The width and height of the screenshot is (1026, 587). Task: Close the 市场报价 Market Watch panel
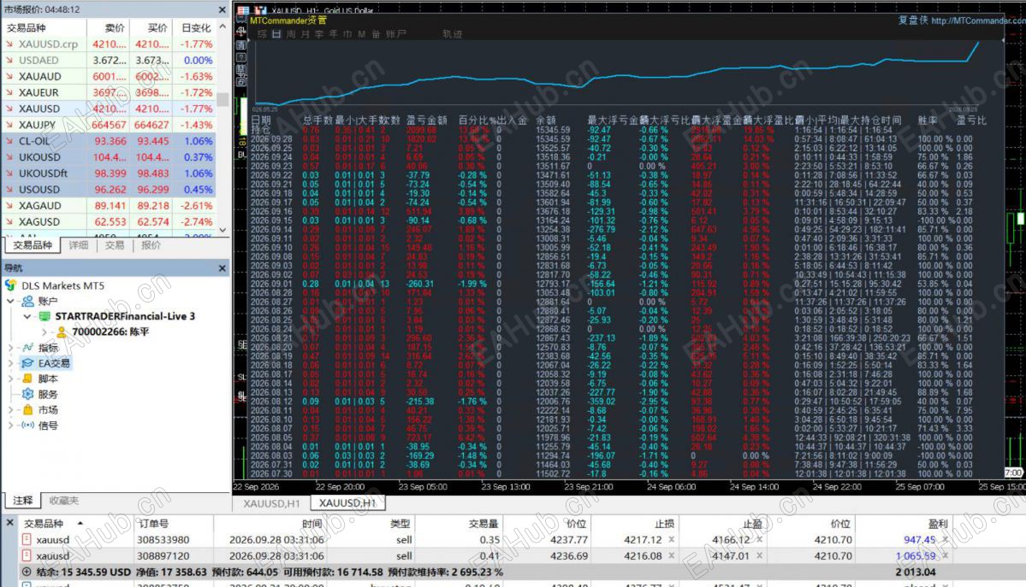click(x=222, y=9)
